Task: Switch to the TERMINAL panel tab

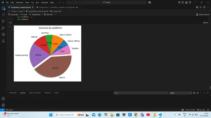Action: click(47, 93)
